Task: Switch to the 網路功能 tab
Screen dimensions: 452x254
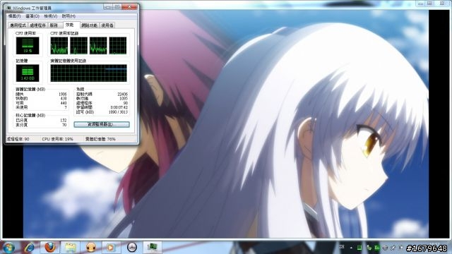Action: (x=90, y=25)
